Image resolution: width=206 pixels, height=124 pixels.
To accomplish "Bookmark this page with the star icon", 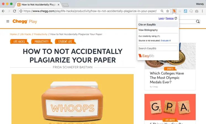I will (168, 11).
